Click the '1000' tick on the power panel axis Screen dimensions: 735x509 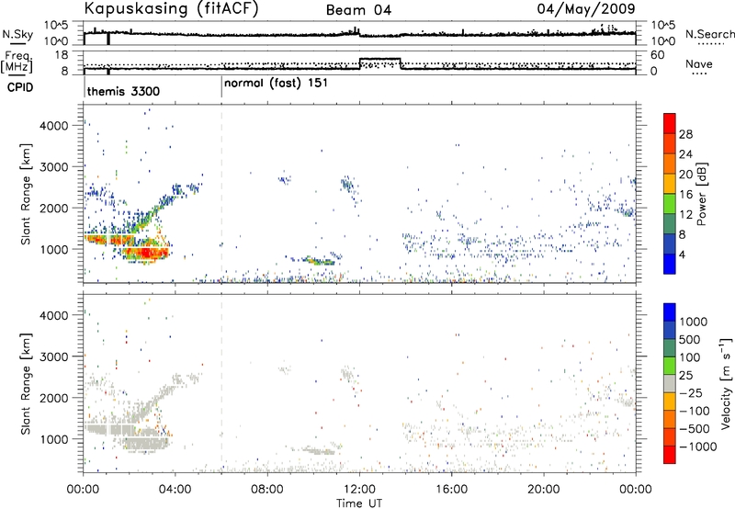click(x=54, y=249)
